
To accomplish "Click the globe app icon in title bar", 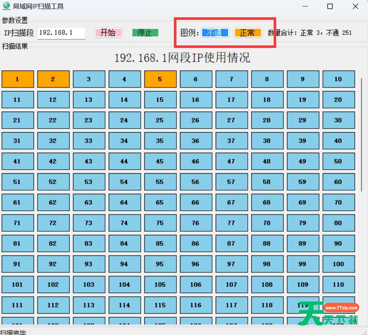I will pyautogui.click(x=6, y=6).
